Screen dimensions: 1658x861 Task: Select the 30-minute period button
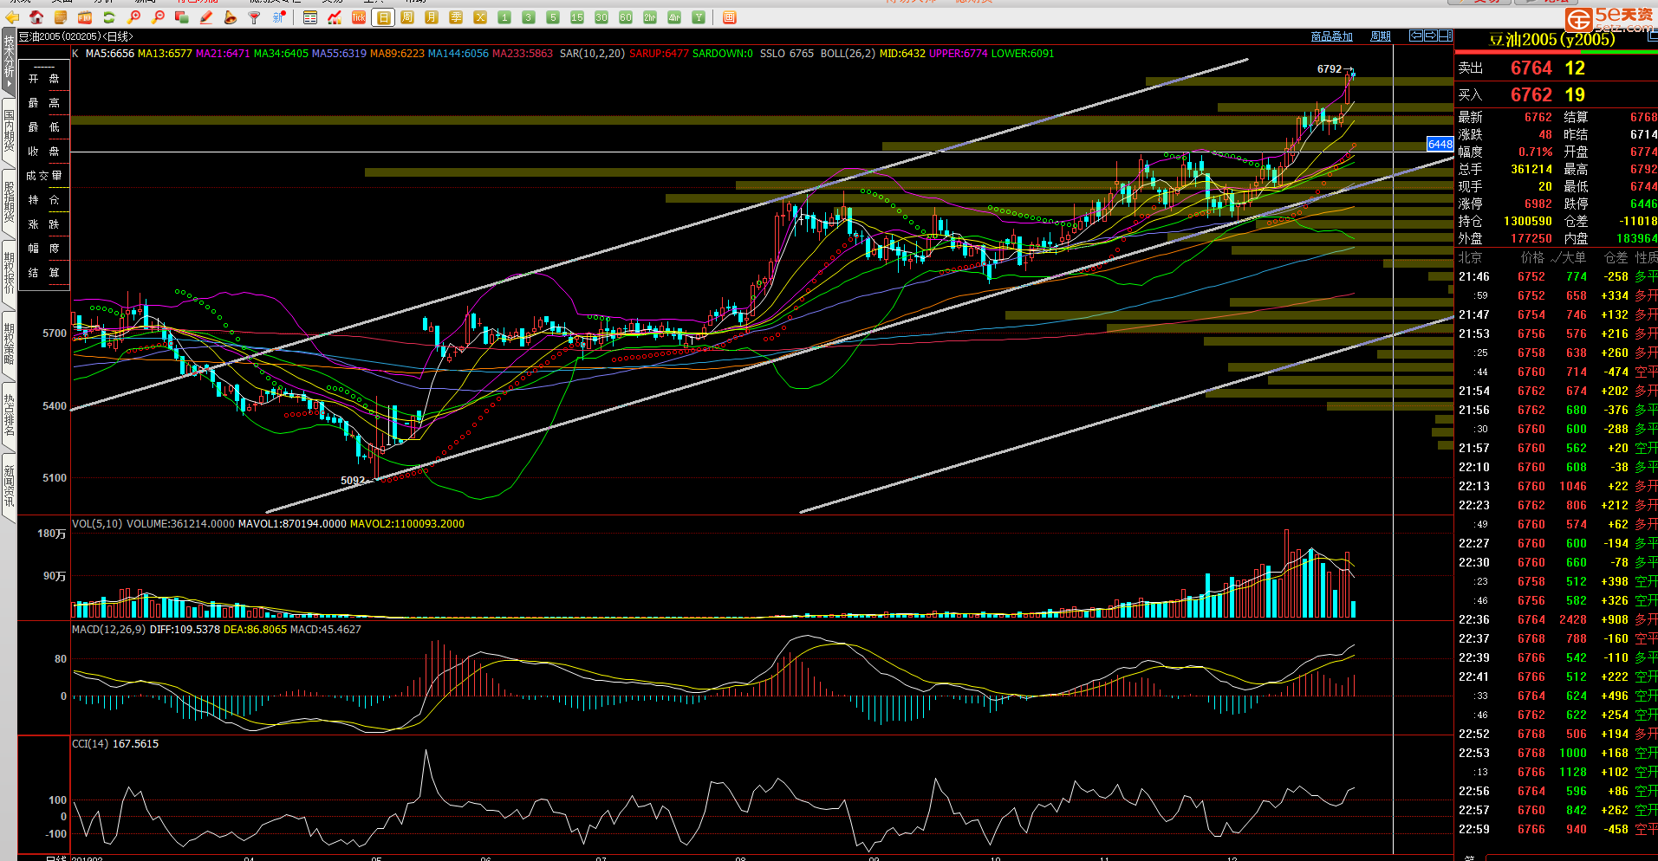[601, 17]
